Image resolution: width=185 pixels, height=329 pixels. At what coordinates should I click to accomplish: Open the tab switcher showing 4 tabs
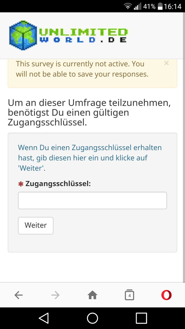pyautogui.click(x=129, y=295)
